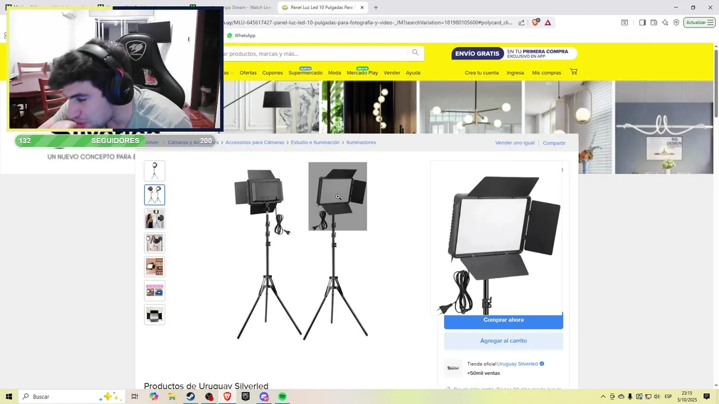Open the Iluminadores breadcrumb

361,143
